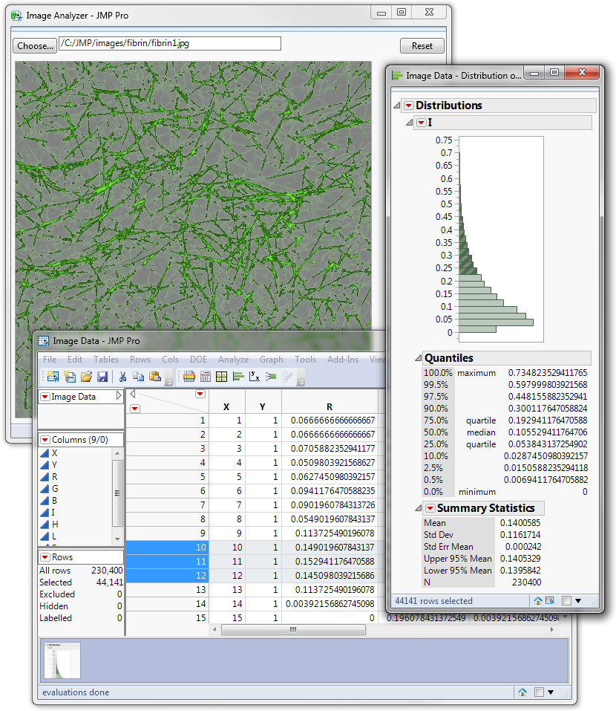Click the R column header
616x711 pixels.
(330, 407)
